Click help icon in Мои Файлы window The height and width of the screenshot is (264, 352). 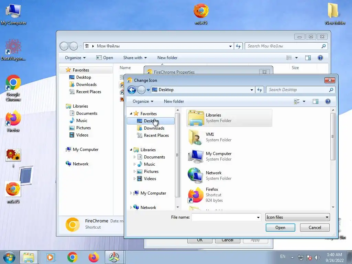pos(320,58)
